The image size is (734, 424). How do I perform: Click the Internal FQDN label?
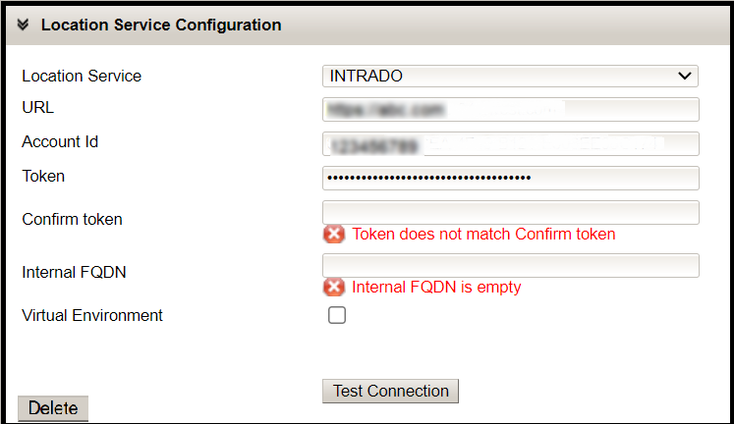pos(74,272)
